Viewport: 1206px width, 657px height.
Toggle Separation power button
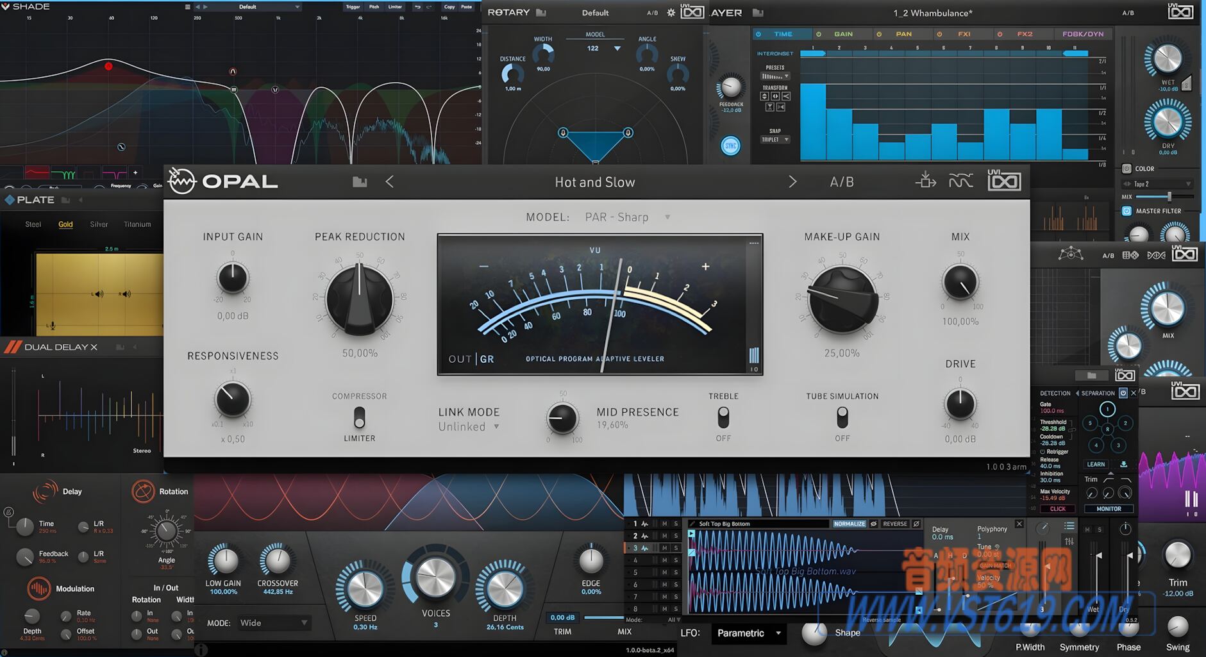point(1123,393)
